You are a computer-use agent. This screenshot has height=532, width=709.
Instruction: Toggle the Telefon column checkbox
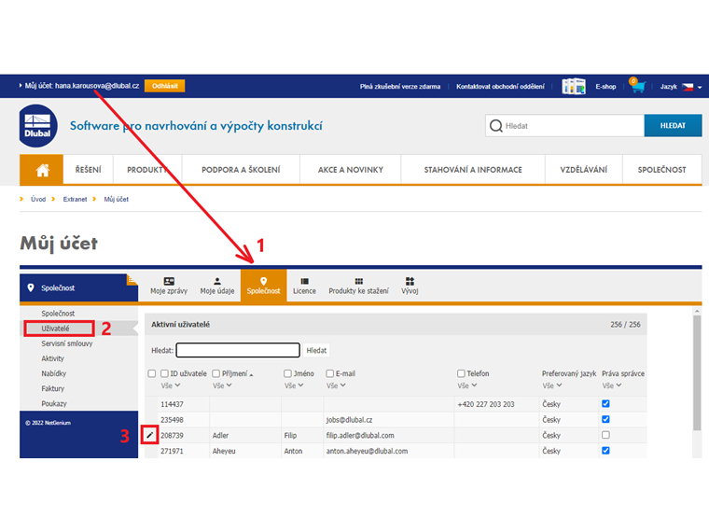pos(461,373)
